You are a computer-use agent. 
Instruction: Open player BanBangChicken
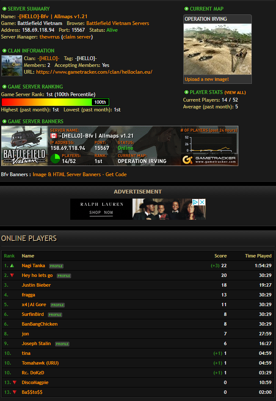tap(40, 324)
